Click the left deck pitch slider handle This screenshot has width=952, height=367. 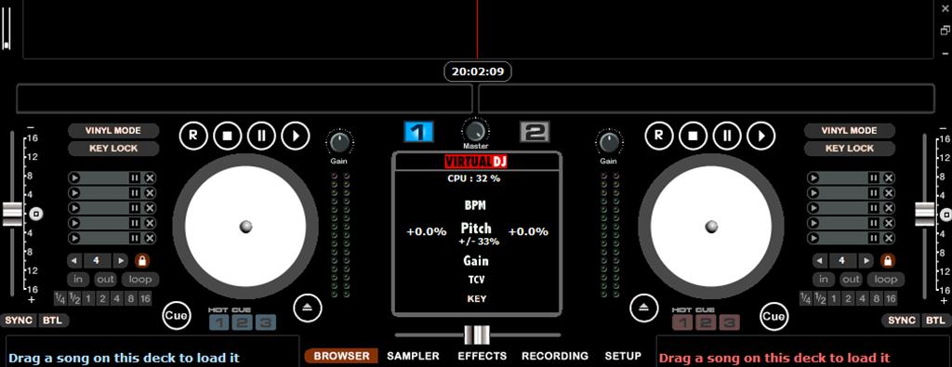[12, 214]
